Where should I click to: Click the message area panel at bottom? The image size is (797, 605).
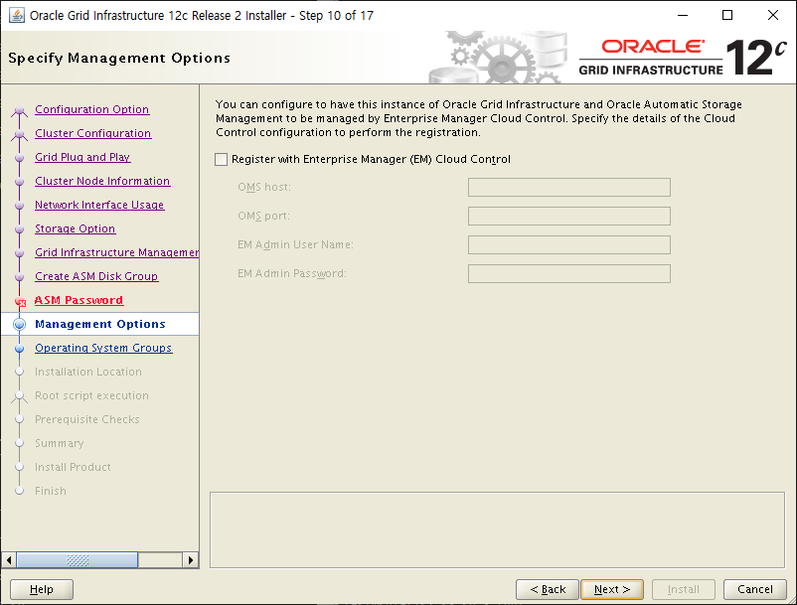point(497,529)
